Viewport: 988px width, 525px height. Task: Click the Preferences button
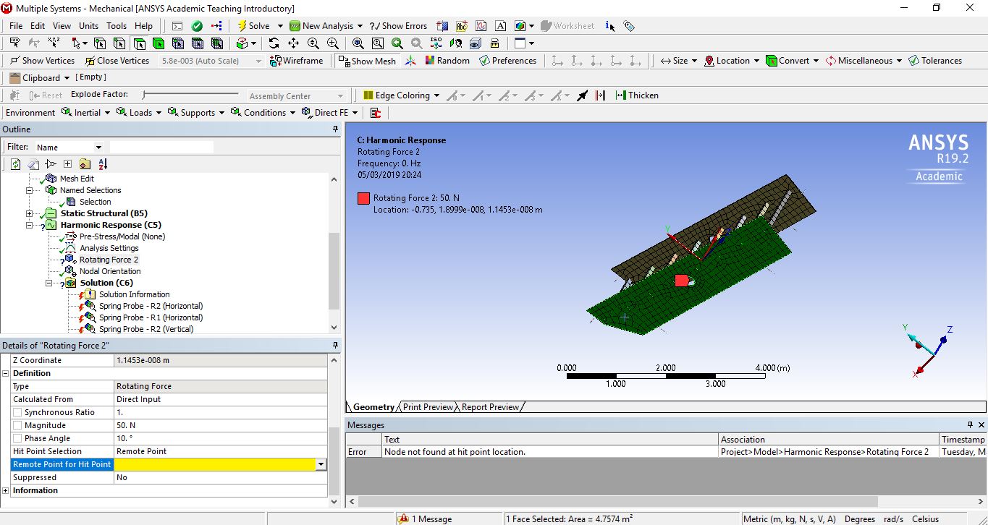pyautogui.click(x=507, y=61)
